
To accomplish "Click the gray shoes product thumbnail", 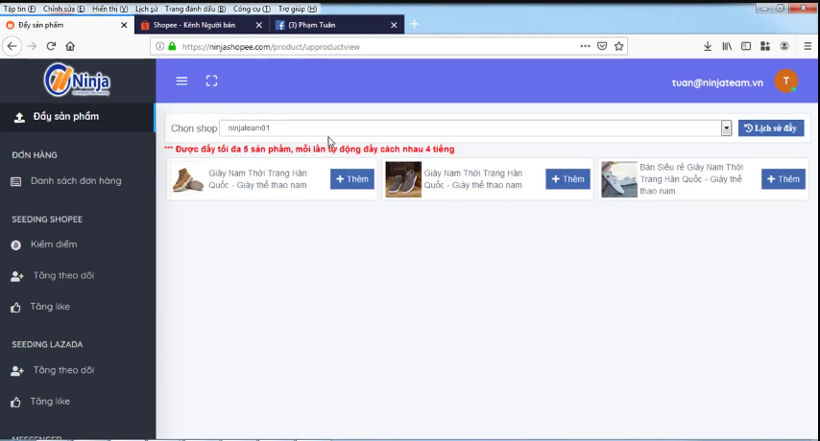I will (x=403, y=179).
